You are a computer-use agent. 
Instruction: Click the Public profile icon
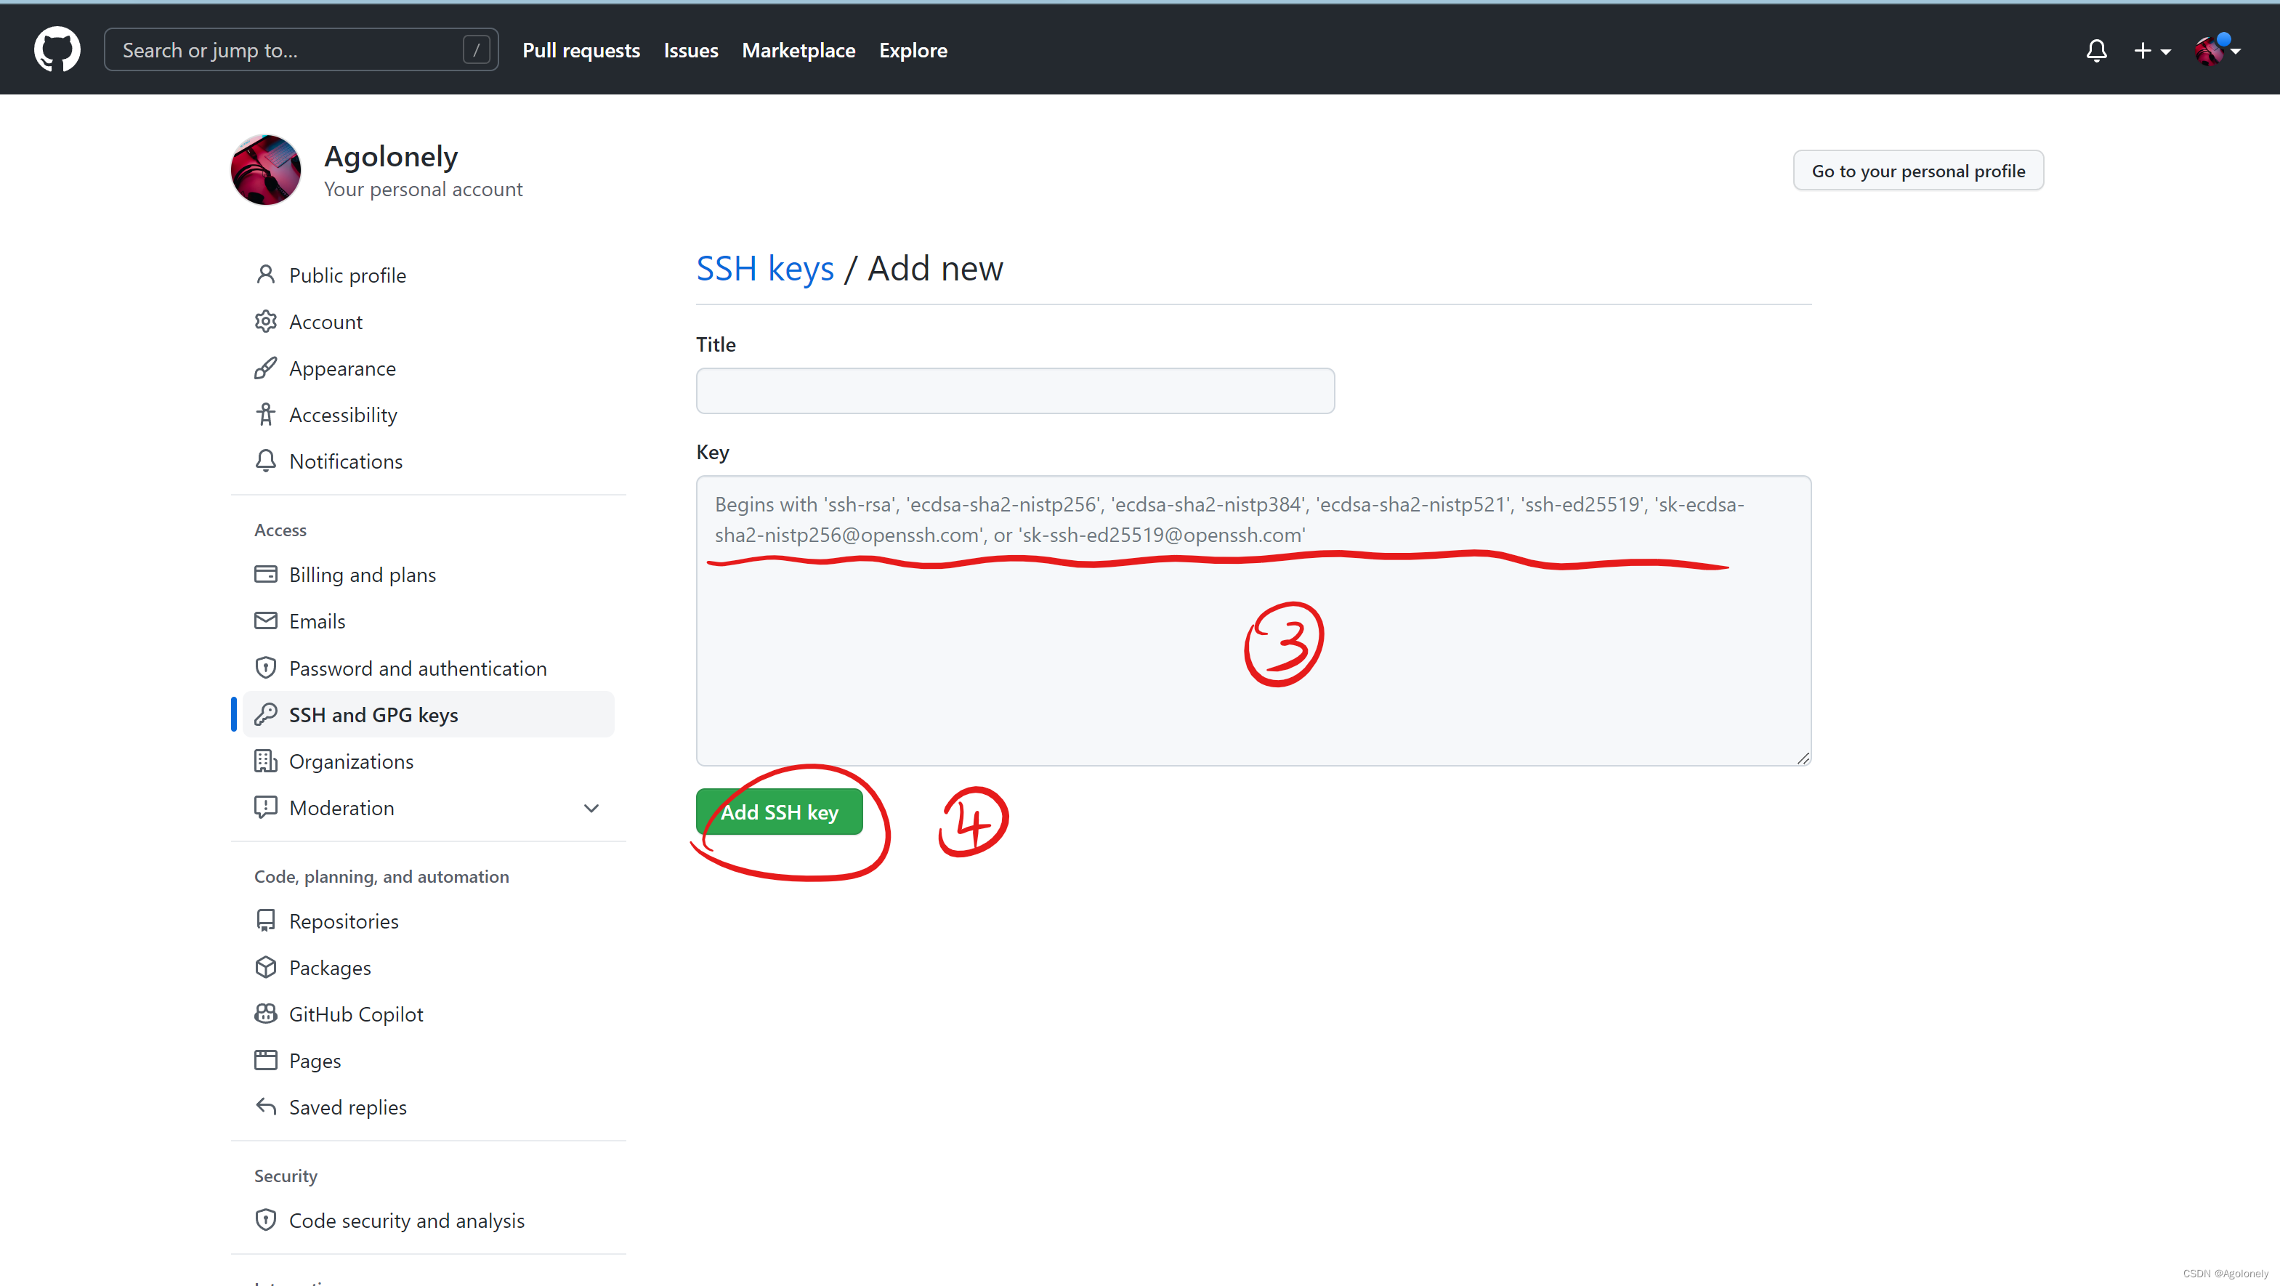tap(268, 274)
